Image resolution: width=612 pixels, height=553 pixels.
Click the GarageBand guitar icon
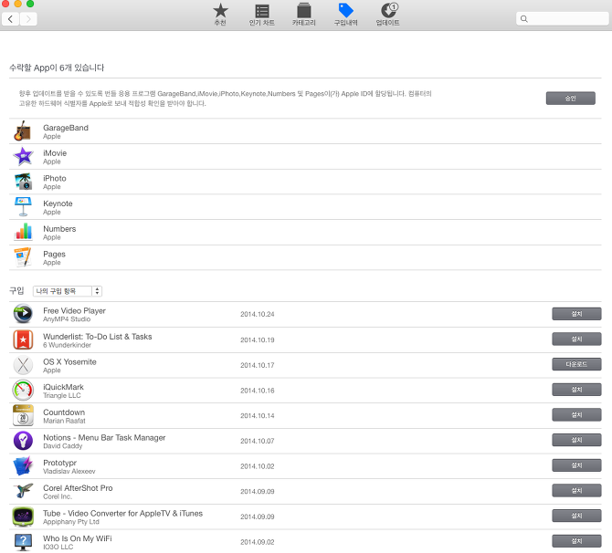pos(23,131)
